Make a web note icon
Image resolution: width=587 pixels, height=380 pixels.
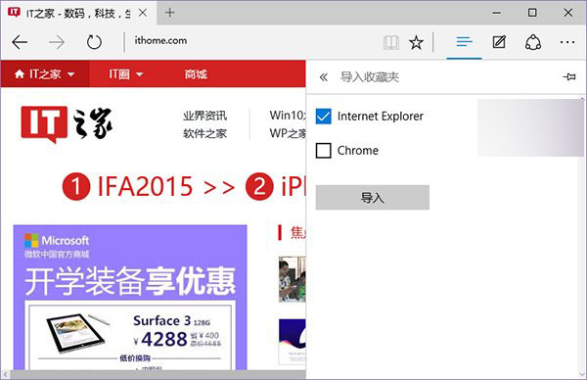(499, 41)
